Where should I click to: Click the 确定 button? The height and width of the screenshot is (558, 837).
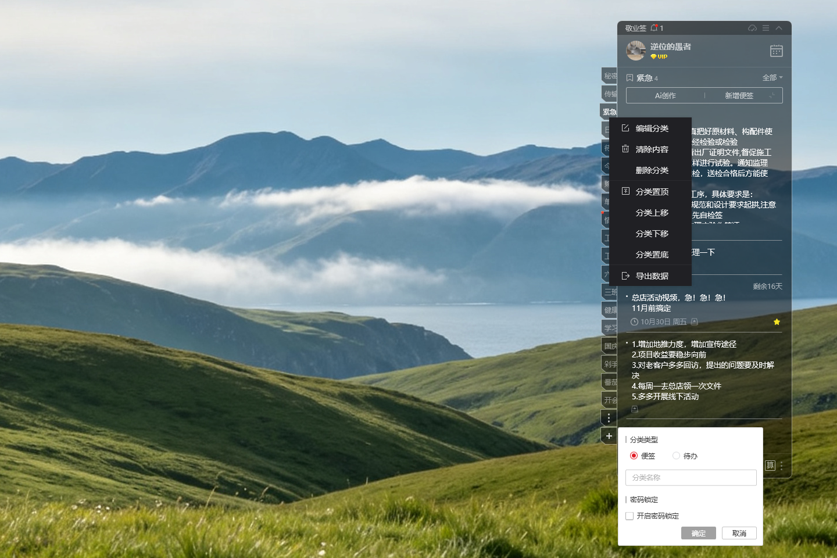point(699,534)
